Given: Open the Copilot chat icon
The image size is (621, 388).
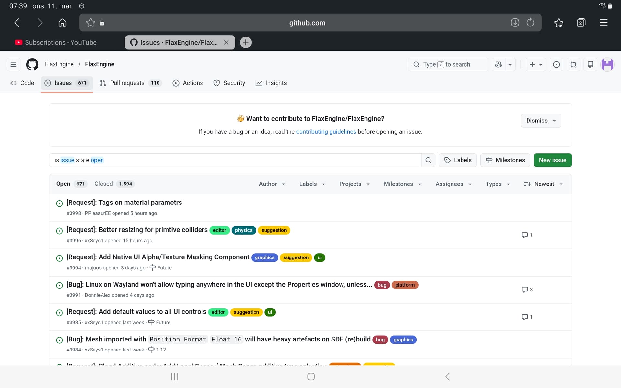Looking at the screenshot, I should [498, 64].
